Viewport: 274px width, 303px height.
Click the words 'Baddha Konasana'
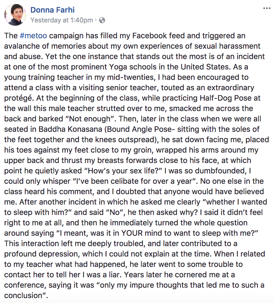pyautogui.click(x=70, y=129)
